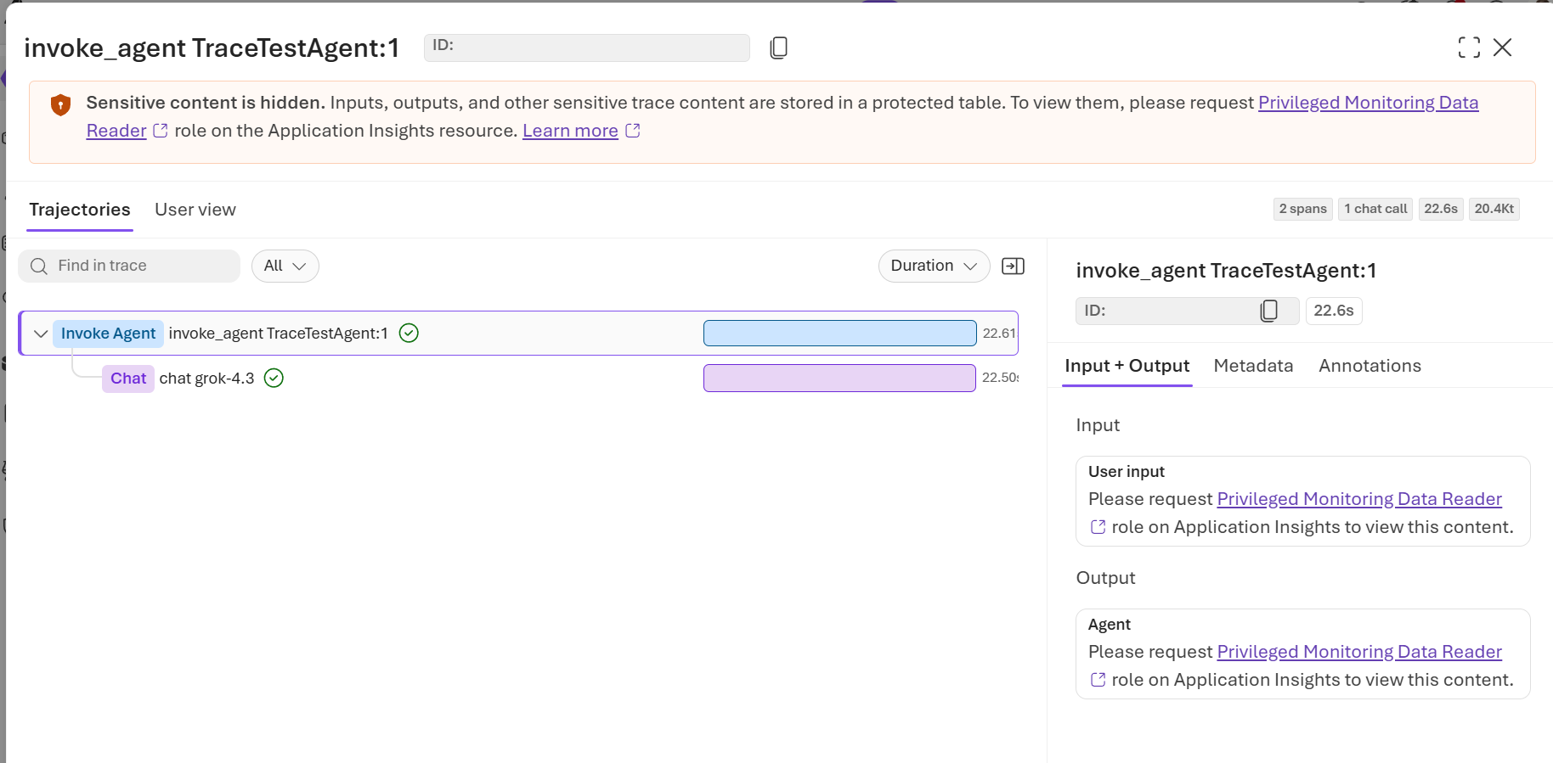Click the 22.6s duration chip in details panel
Image resolution: width=1553 pixels, height=763 pixels.
1334,311
